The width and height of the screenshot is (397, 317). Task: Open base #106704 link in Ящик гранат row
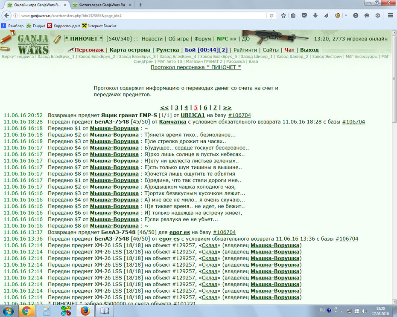(x=239, y=115)
